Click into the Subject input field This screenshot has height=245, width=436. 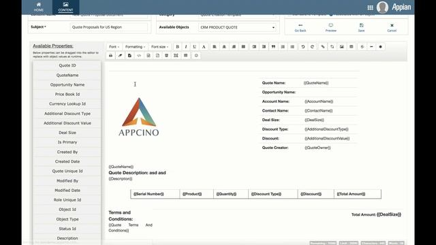tap(109, 27)
